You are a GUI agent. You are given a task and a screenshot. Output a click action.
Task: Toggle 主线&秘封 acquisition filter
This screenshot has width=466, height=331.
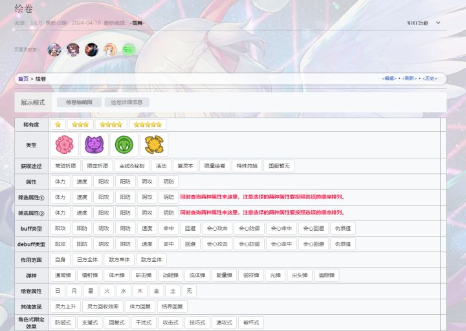[x=132, y=166]
